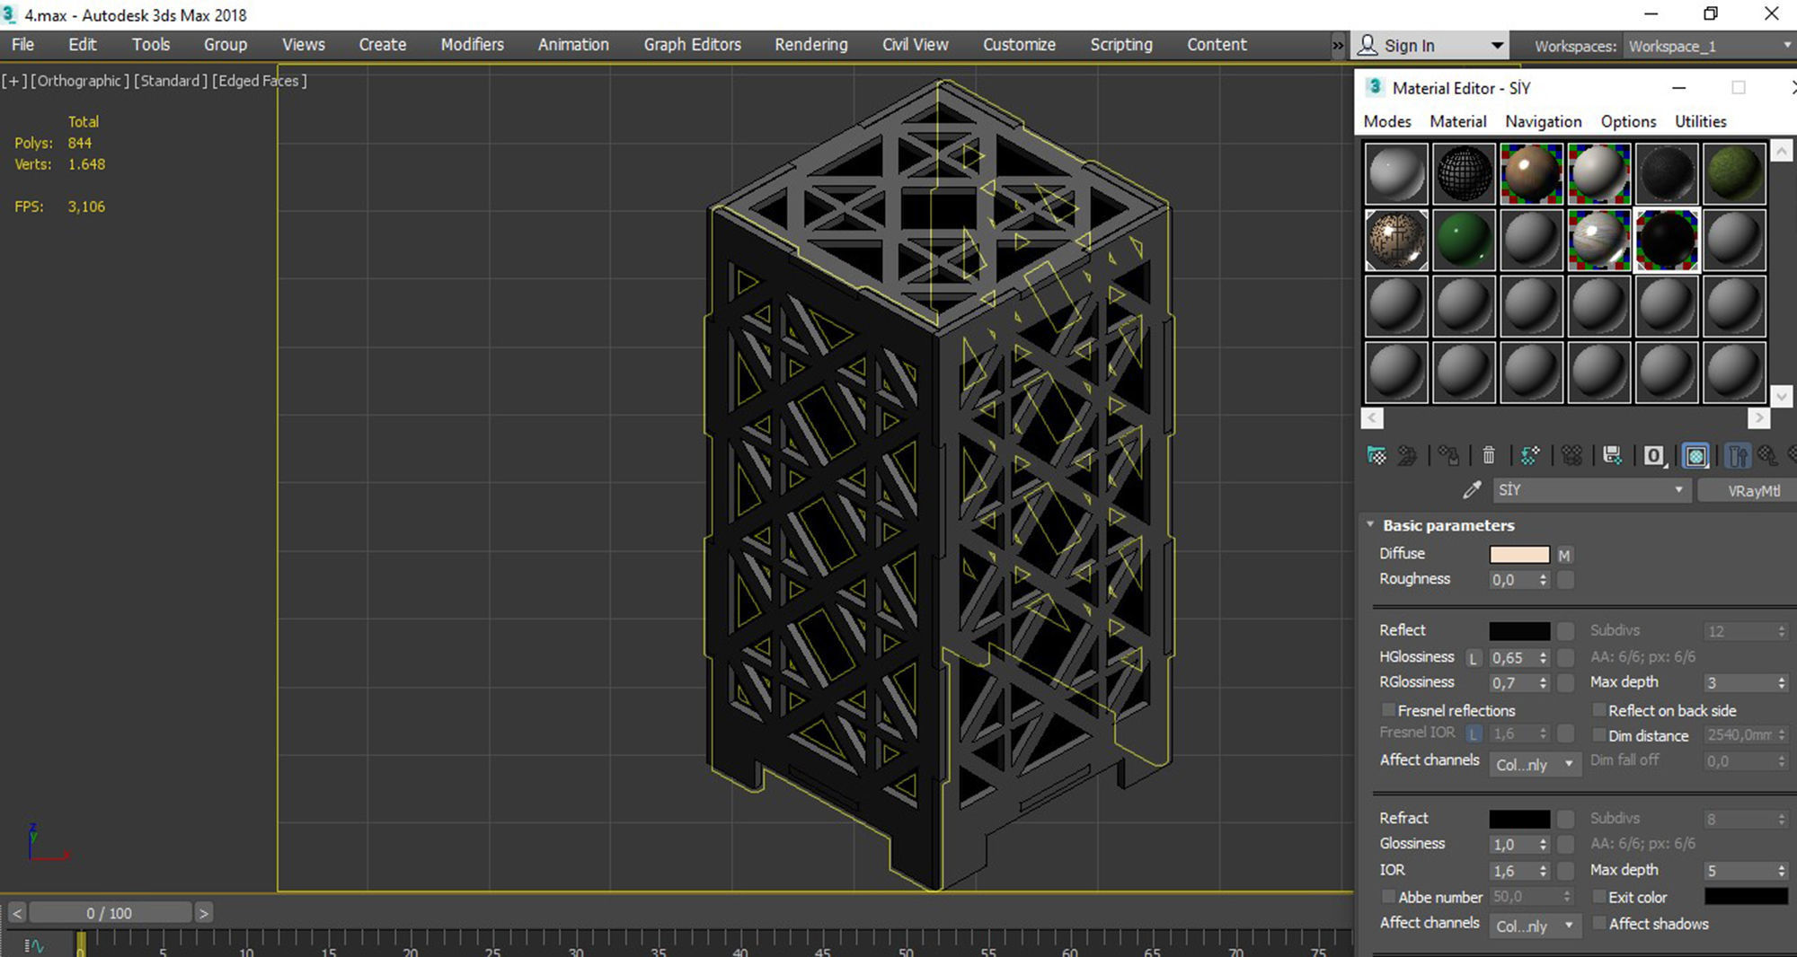Screen dimensions: 1797x957
Task: Enable the Fresnel reflections checkbox
Action: (1388, 710)
